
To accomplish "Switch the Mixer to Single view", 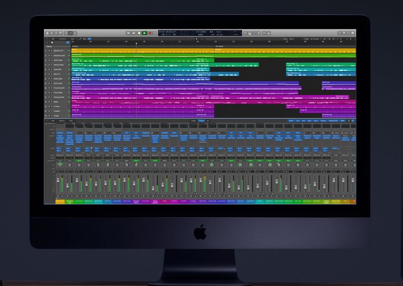I will pyautogui.click(x=193, y=121).
